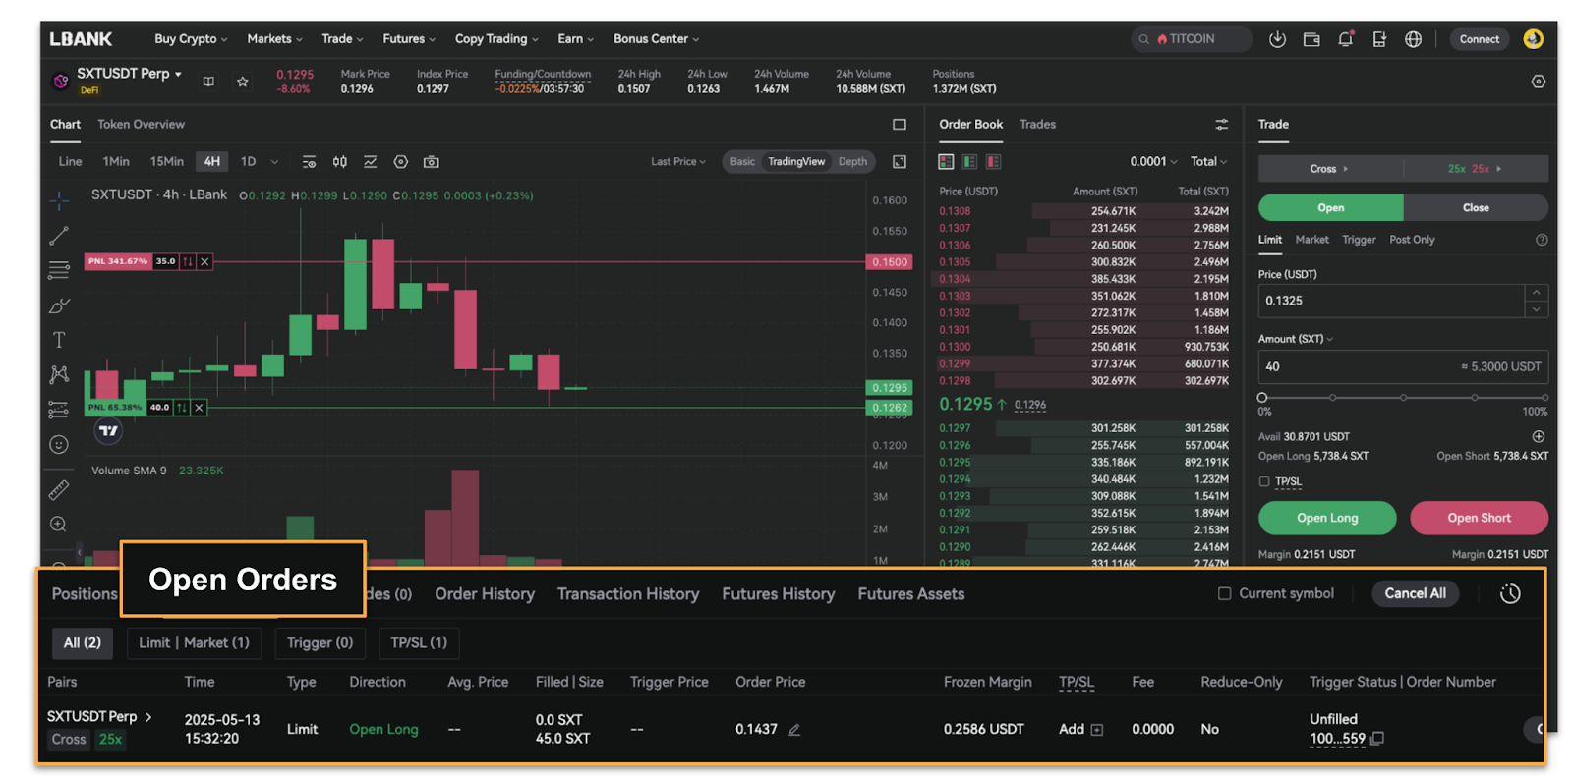Click the TITCOIN search box

coord(1191,39)
